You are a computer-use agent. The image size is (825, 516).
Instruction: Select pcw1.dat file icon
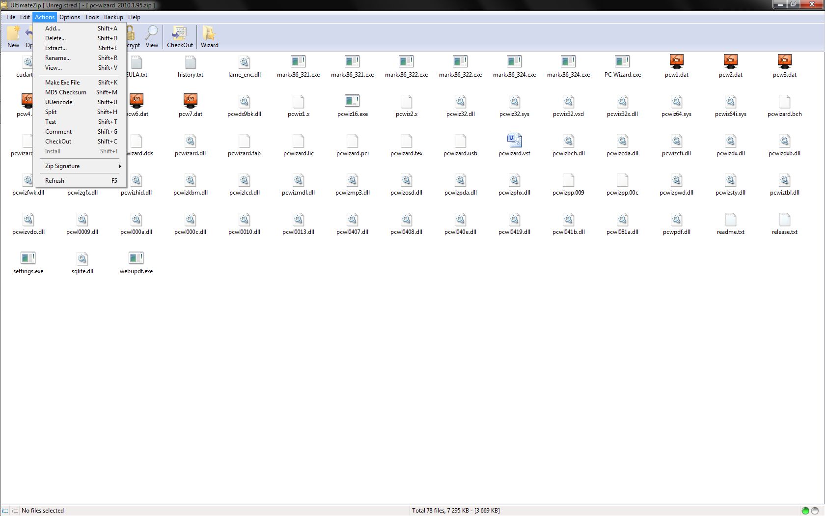(677, 61)
